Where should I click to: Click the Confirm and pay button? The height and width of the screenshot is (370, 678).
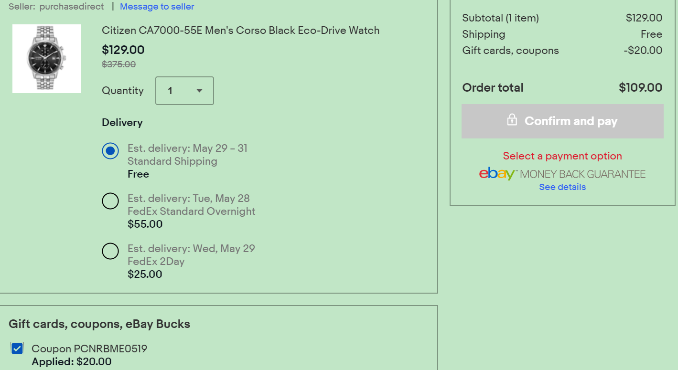coord(562,121)
